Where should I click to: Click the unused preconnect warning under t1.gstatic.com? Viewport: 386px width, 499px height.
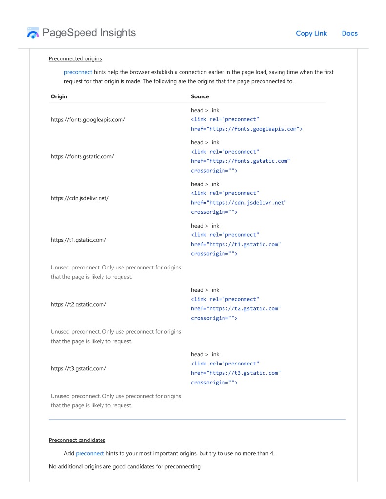[116, 272]
